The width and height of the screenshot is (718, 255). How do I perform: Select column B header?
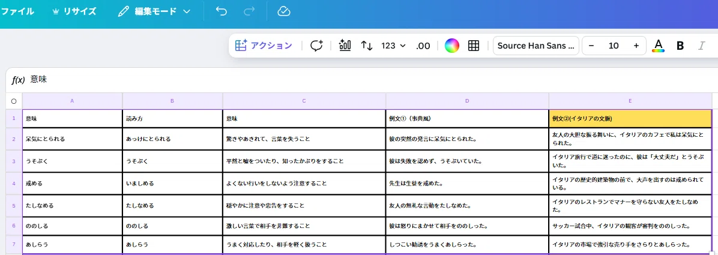tap(172, 101)
